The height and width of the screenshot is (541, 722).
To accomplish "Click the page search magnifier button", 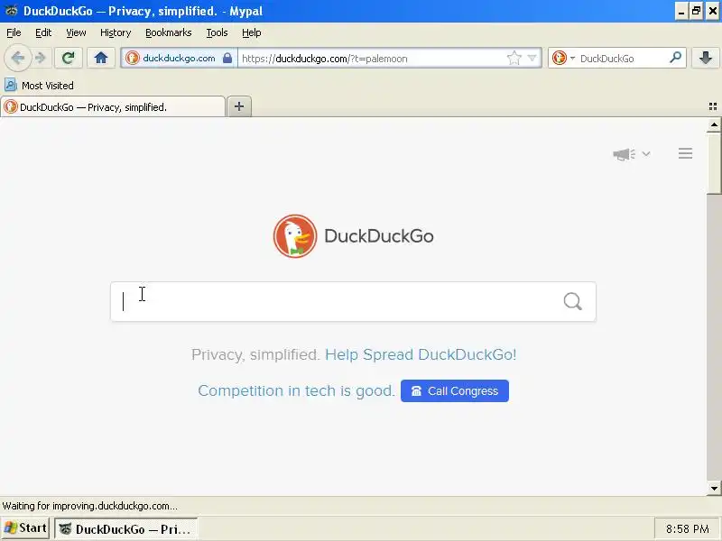I will coord(572,302).
